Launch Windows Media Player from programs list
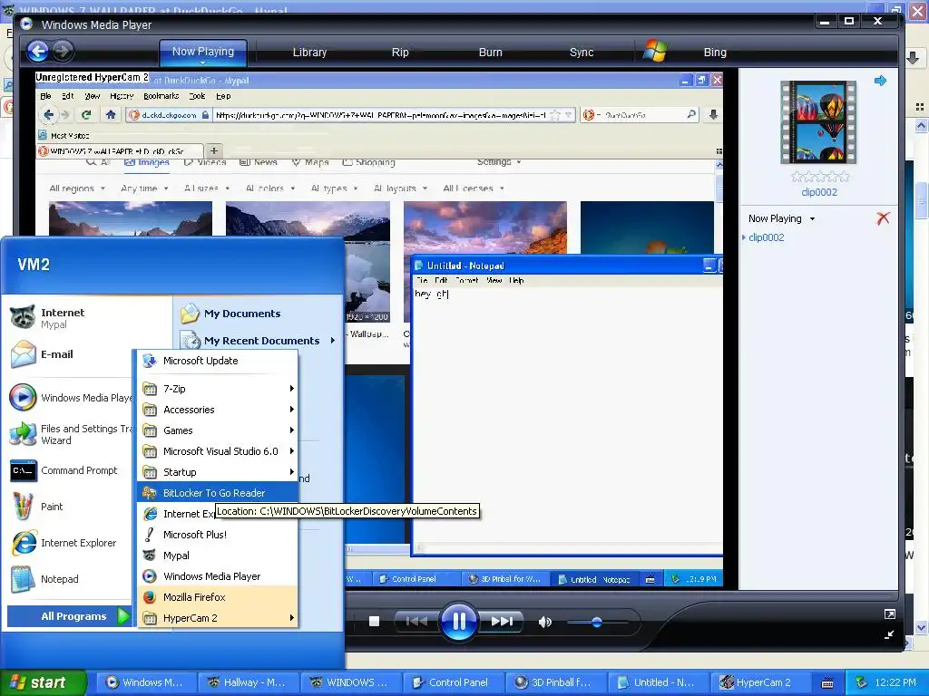The height and width of the screenshot is (696, 929). 218,575
